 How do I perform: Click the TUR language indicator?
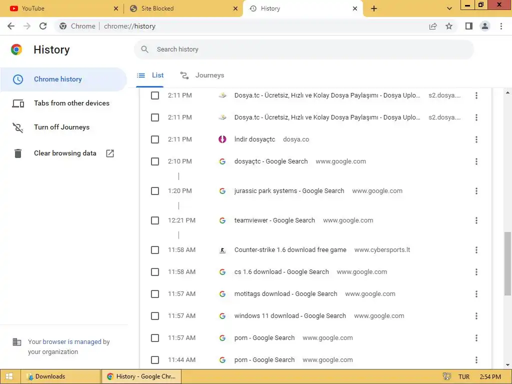click(463, 377)
